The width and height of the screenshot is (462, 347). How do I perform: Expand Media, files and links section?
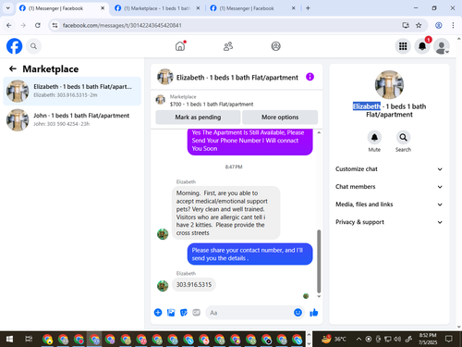click(x=389, y=204)
